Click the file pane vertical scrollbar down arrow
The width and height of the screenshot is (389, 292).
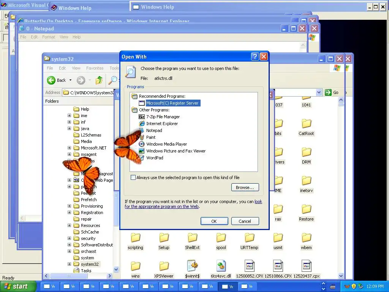pyautogui.click(x=341, y=276)
